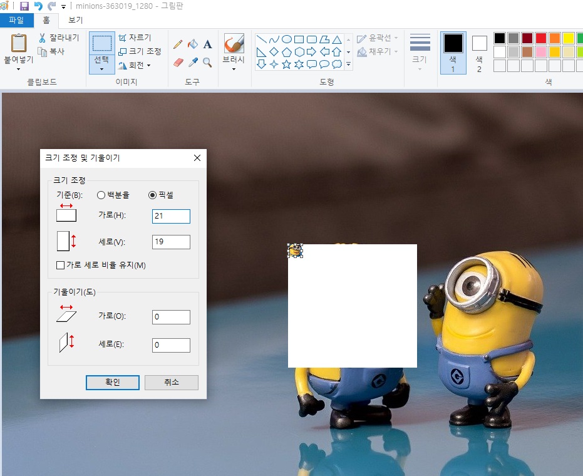Select the Diamond shape
Image resolution: width=583 pixels, height=476 pixels.
274,52
